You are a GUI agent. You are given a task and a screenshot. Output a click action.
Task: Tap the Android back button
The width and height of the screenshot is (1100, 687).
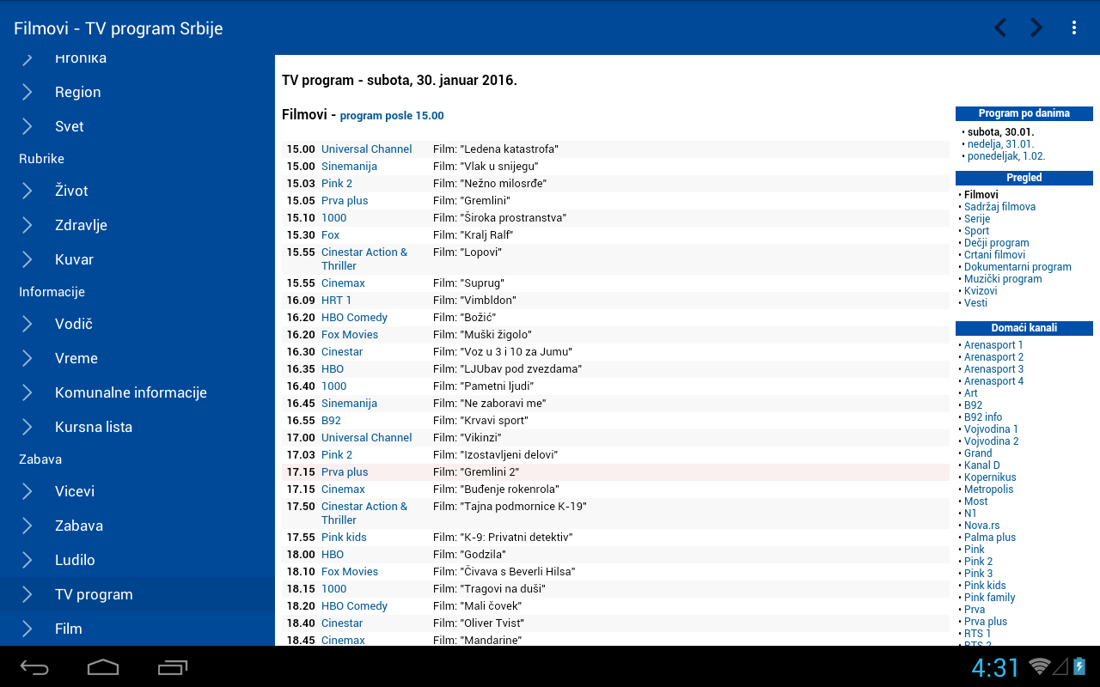tap(34, 666)
